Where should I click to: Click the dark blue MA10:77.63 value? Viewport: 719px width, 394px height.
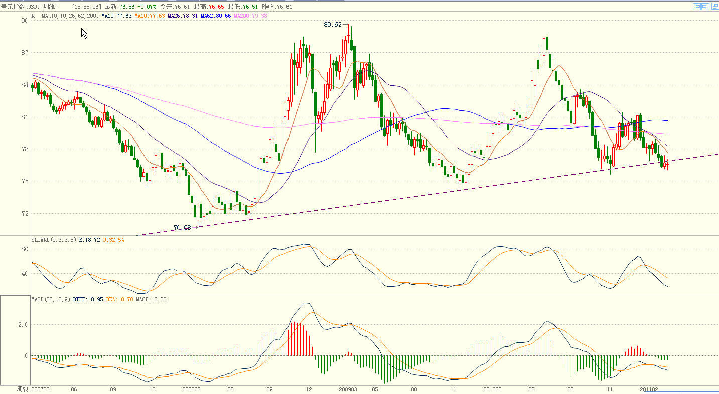pos(116,16)
